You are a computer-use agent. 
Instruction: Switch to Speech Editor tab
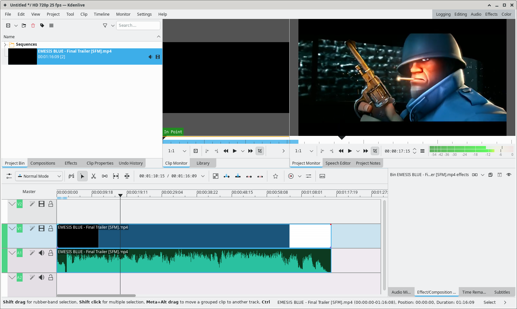click(x=338, y=163)
